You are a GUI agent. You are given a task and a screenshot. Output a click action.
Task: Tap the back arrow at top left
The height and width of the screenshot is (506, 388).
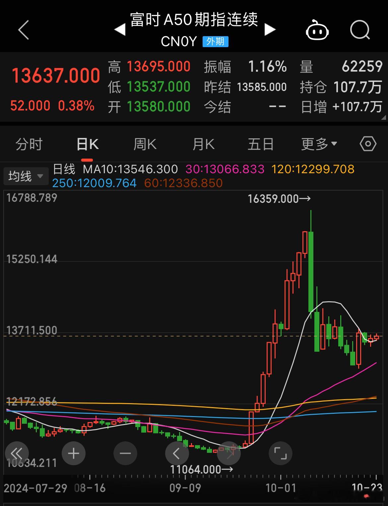pyautogui.click(x=24, y=30)
